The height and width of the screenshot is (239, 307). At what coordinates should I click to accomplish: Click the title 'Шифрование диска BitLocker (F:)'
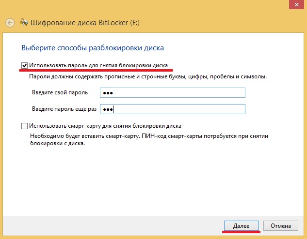pos(85,23)
